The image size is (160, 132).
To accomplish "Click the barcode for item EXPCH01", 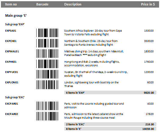I will click(47, 43).
